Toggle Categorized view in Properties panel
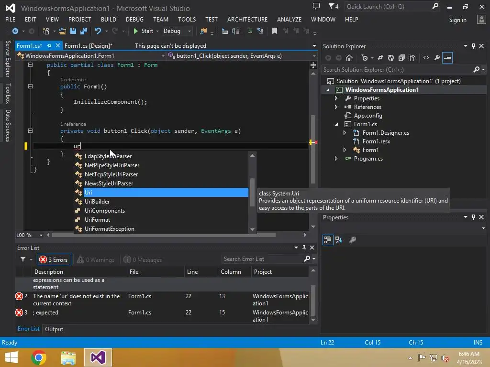Screen dimensions: 490x367 click(328, 240)
